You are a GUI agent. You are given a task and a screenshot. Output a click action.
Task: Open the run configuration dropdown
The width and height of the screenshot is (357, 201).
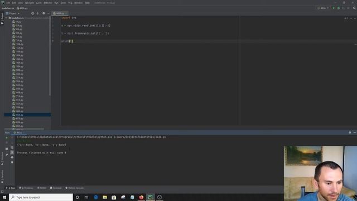[x=323, y=8]
